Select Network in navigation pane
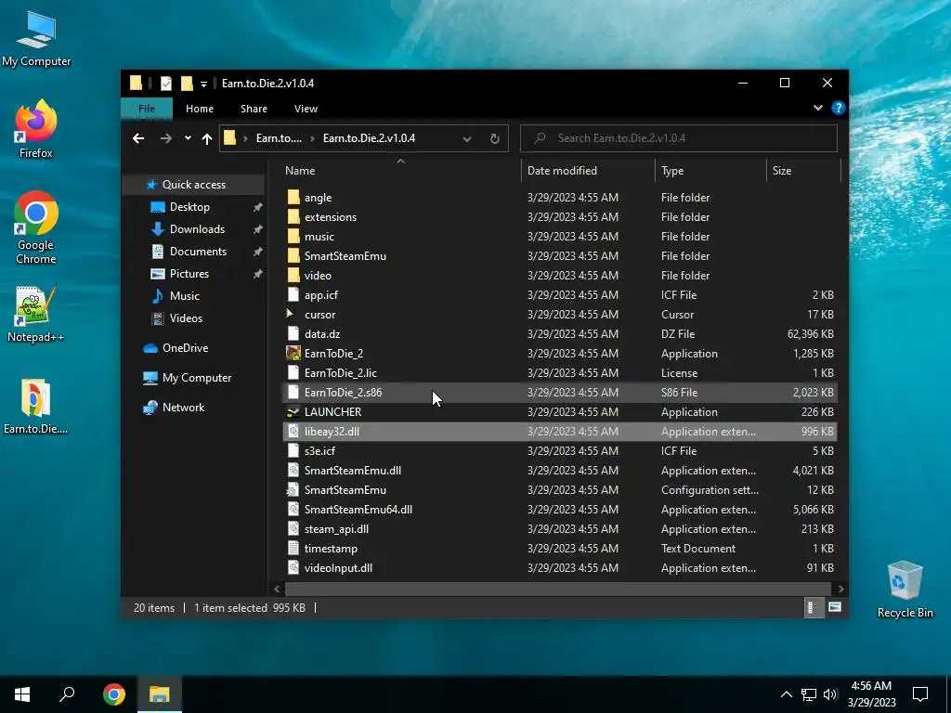Image resolution: width=951 pixels, height=713 pixels. tap(183, 408)
